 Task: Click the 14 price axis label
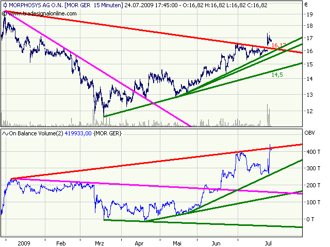click(x=309, y=79)
